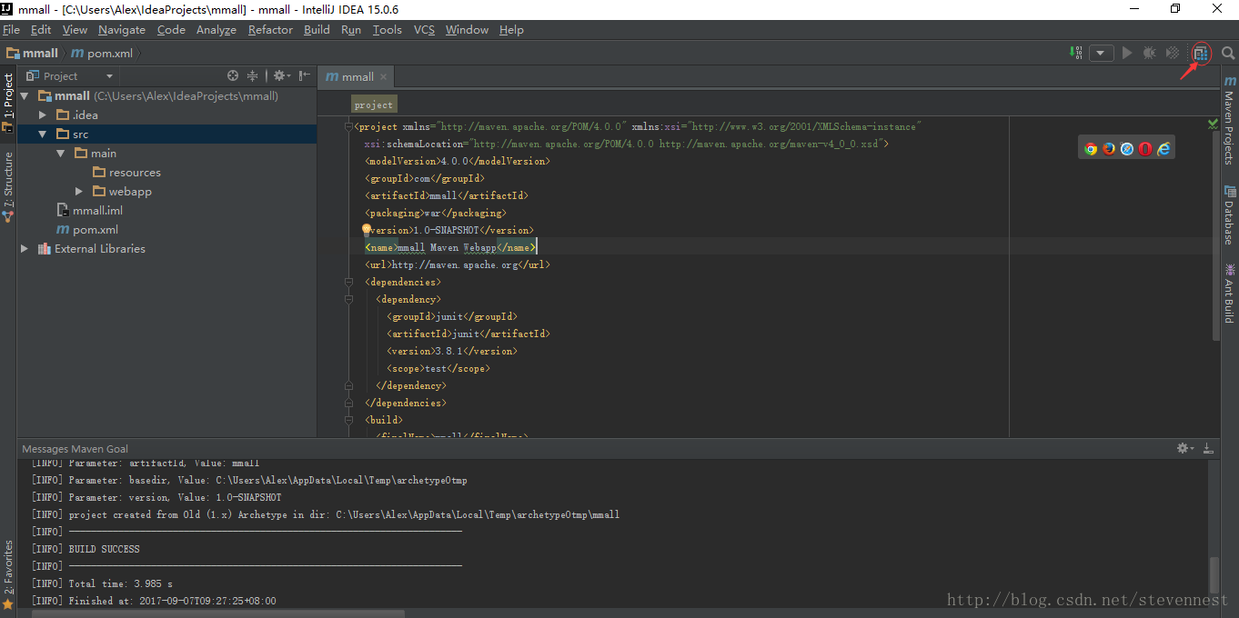Toggle the Maven Projects side panel
This screenshot has width=1239, height=618.
click(x=1229, y=121)
